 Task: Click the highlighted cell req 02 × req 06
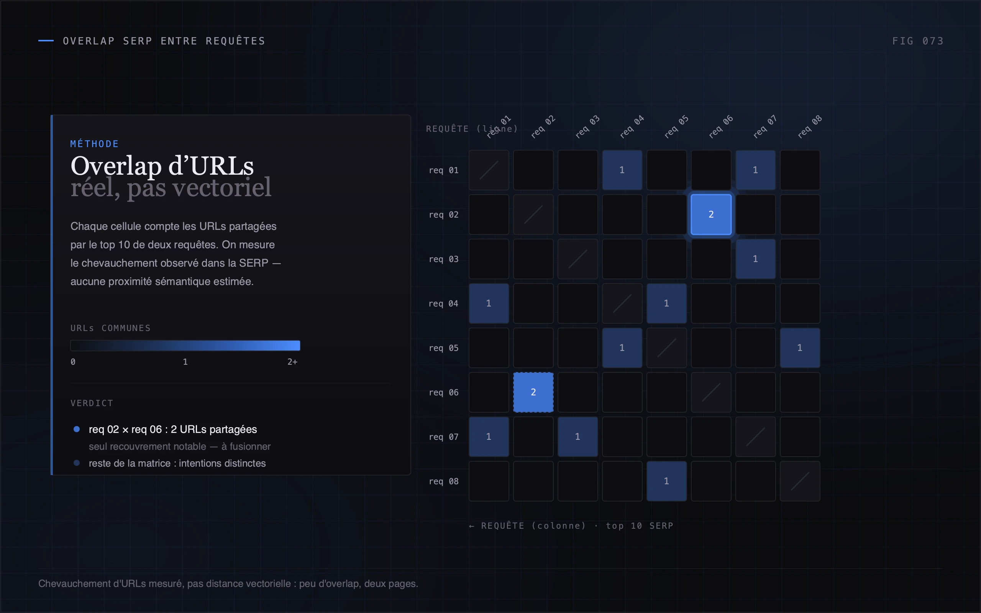tap(711, 215)
